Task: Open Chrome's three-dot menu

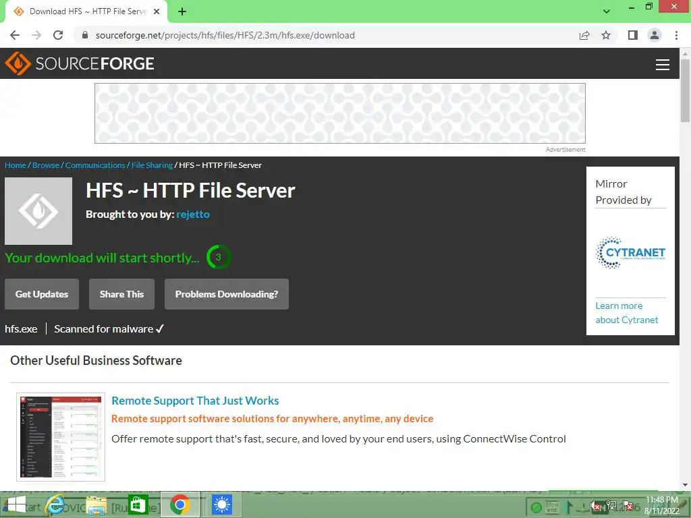Action: point(676,35)
